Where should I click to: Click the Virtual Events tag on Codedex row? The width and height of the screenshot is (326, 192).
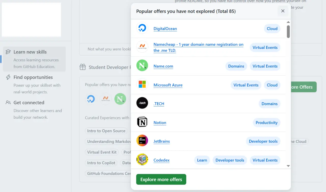coord(265,160)
